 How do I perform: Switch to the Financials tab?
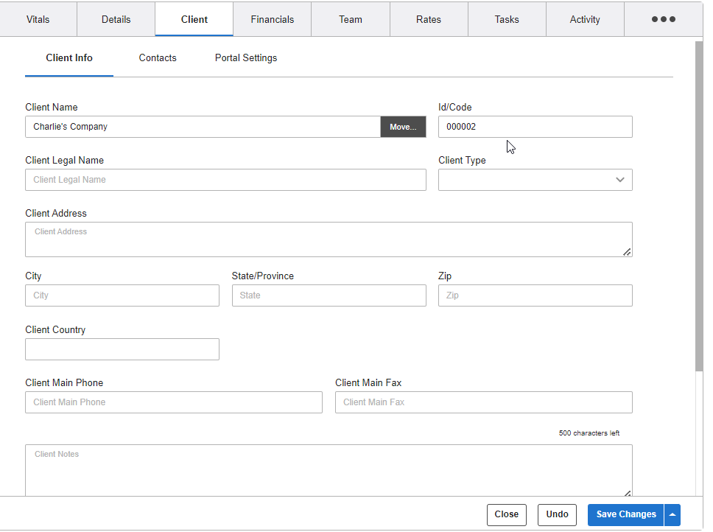(272, 19)
